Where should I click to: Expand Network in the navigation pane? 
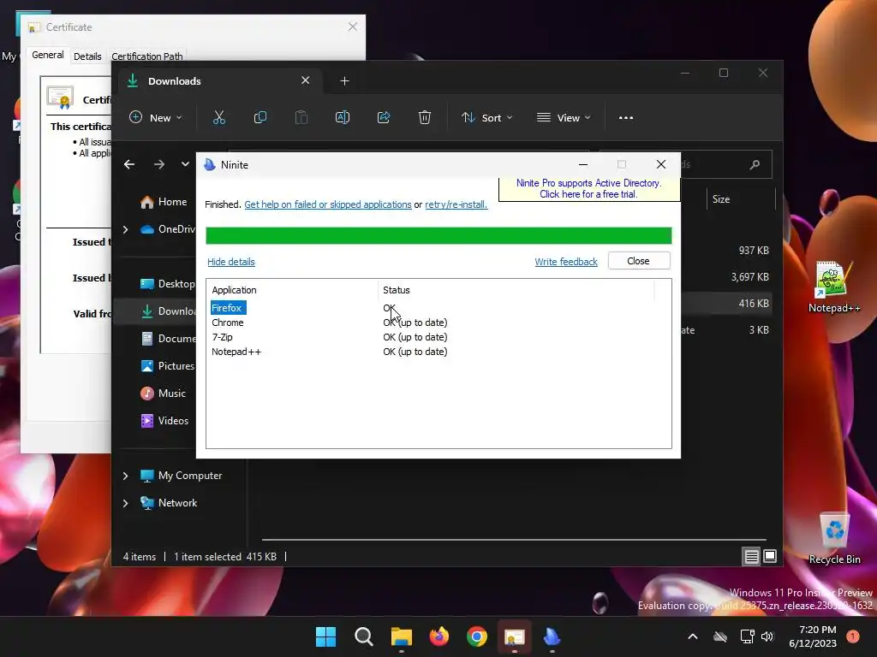[x=125, y=503]
